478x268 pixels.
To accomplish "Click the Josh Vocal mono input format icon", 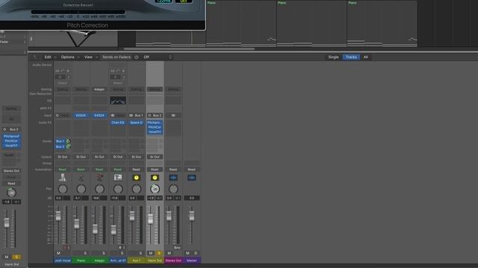I will click(x=57, y=115).
